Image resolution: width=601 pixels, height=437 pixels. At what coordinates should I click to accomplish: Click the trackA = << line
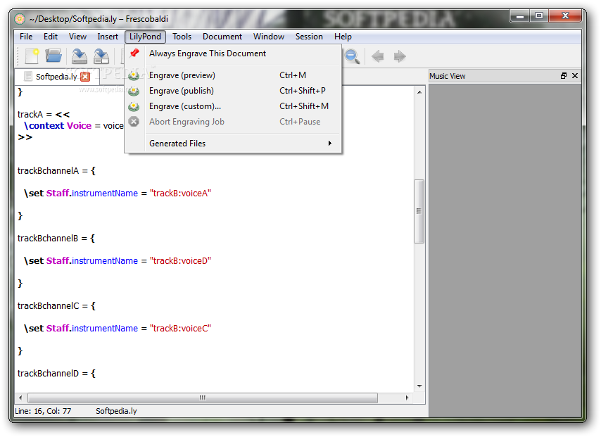click(x=44, y=115)
